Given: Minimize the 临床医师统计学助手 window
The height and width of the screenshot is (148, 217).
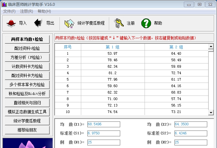Looking at the screenshot, I should [189, 5].
